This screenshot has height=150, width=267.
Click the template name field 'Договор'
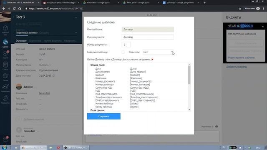pyautogui.click(x=148, y=29)
